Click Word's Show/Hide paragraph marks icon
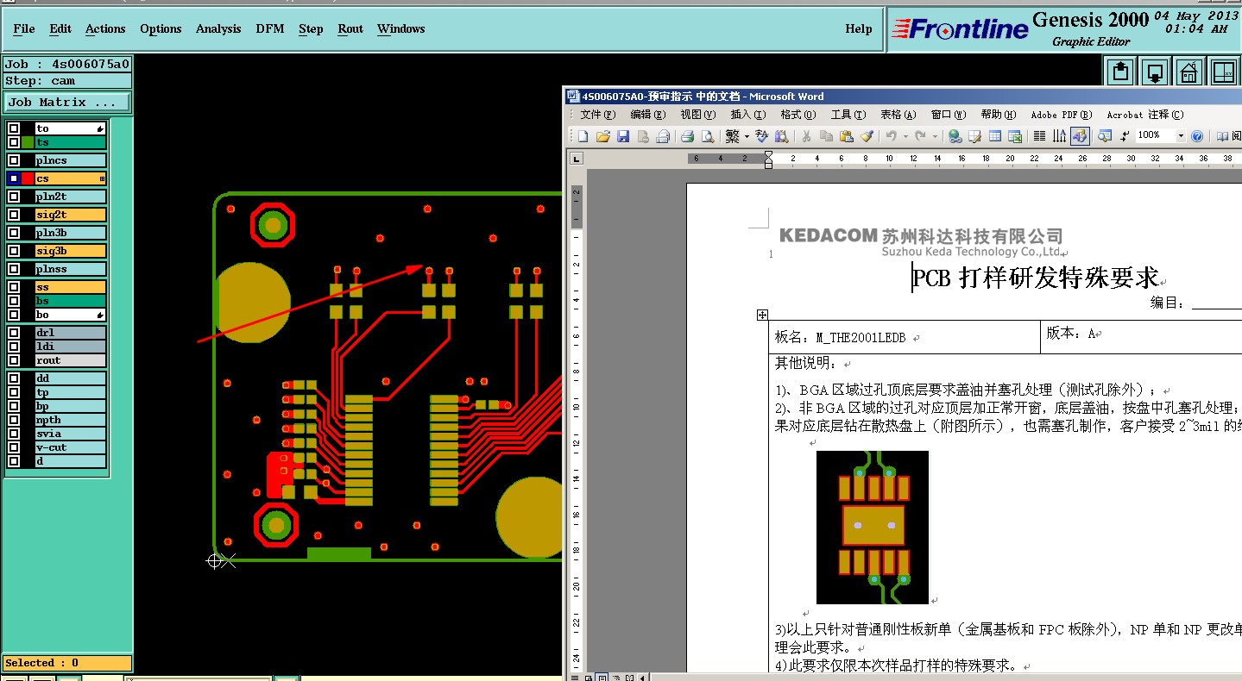This screenshot has height=681, width=1242. point(1125,136)
